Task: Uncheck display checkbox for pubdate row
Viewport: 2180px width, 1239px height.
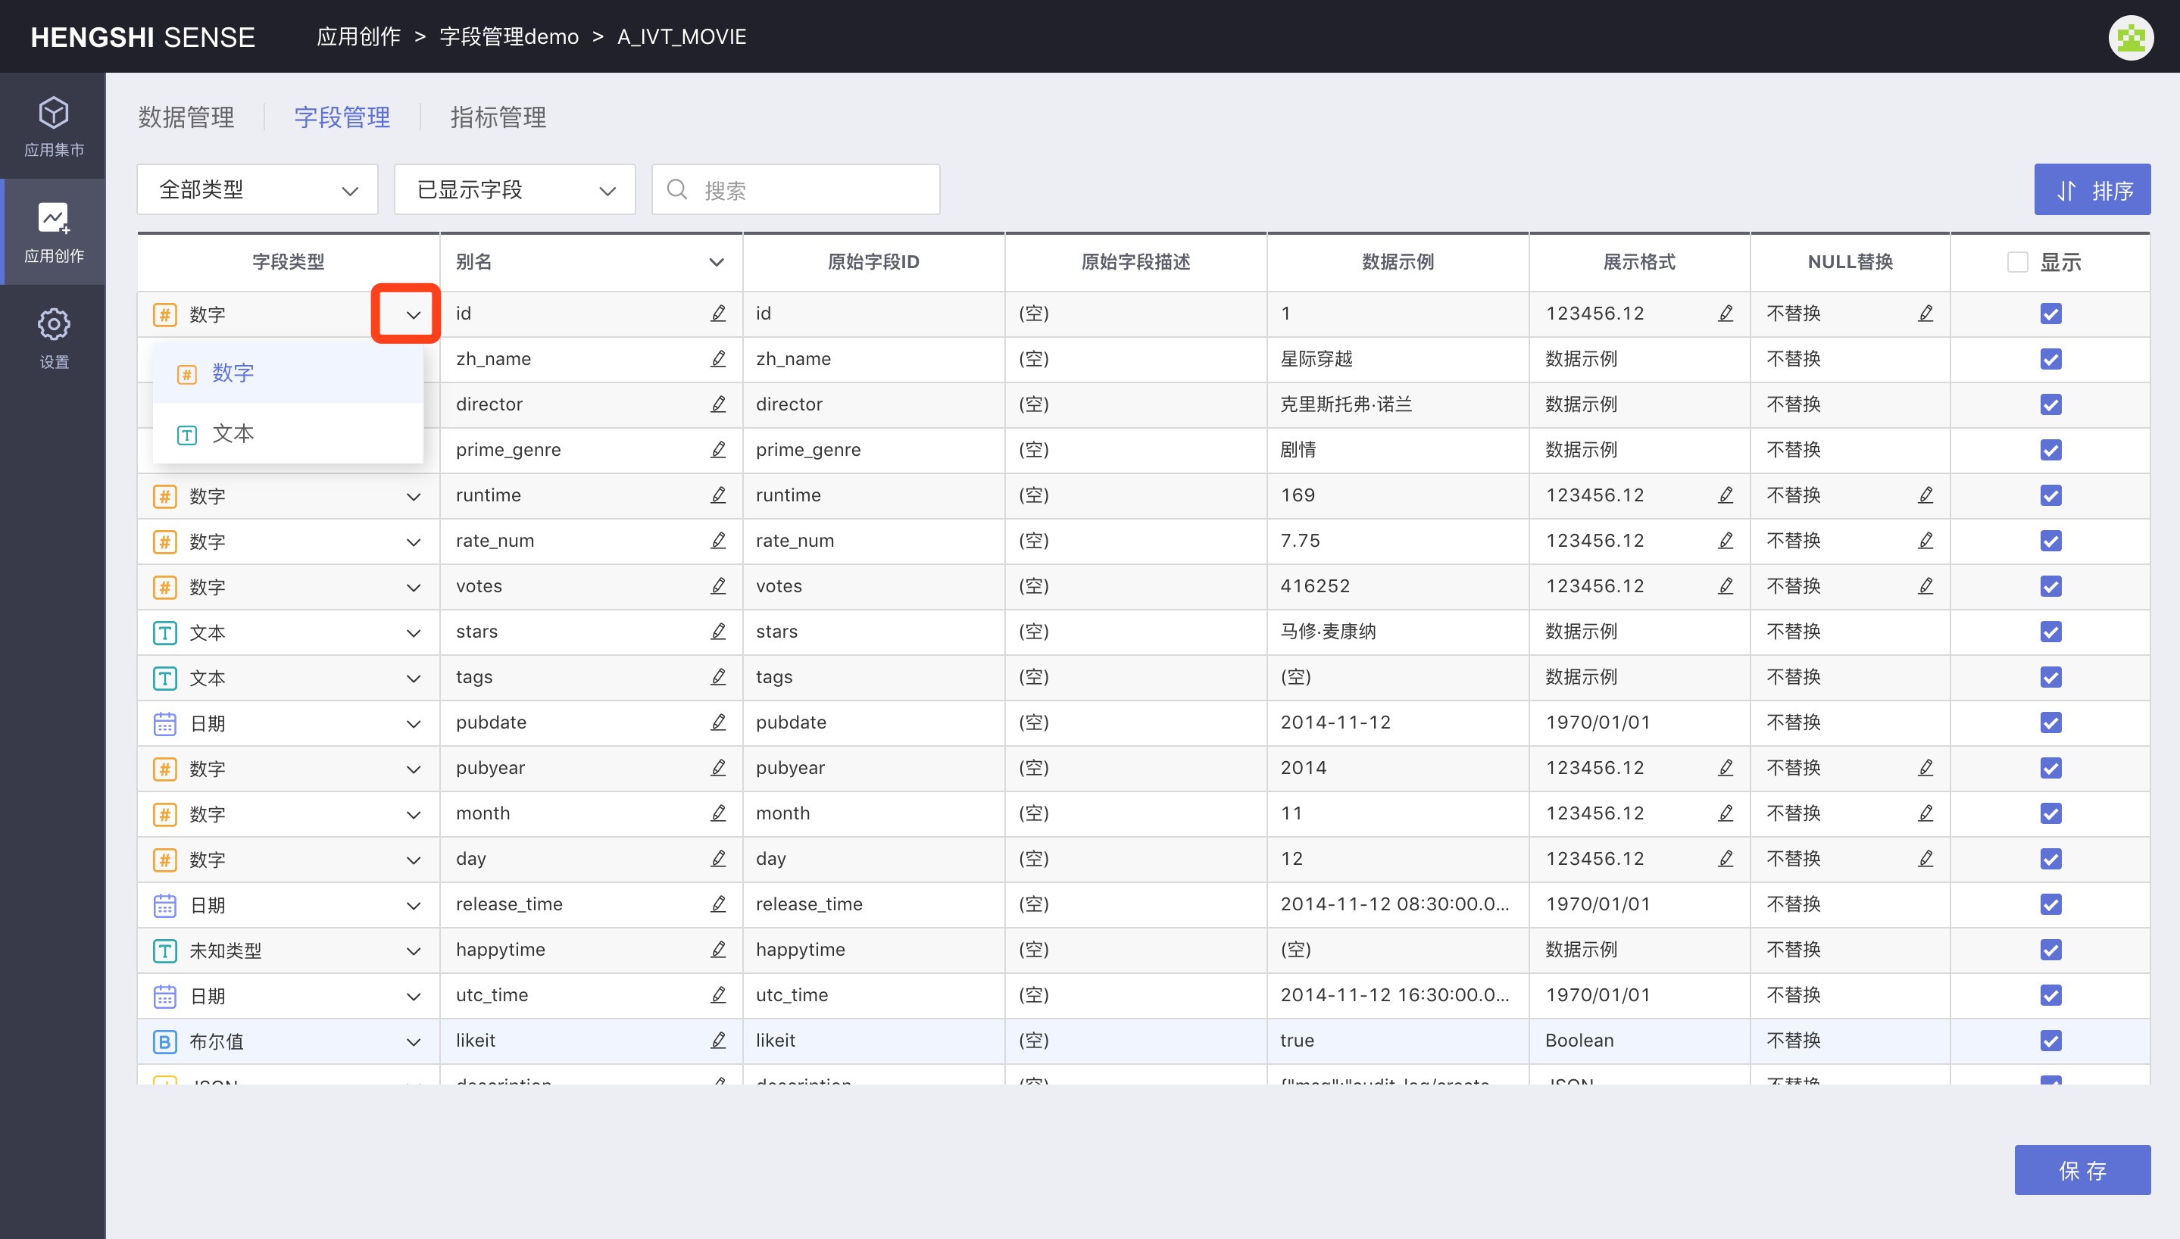Action: pyautogui.click(x=2050, y=722)
